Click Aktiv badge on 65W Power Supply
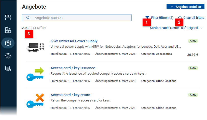The image size is (207, 120). 193,41
